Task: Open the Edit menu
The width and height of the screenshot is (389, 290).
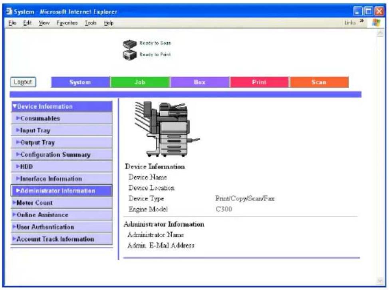Action: pos(27,23)
